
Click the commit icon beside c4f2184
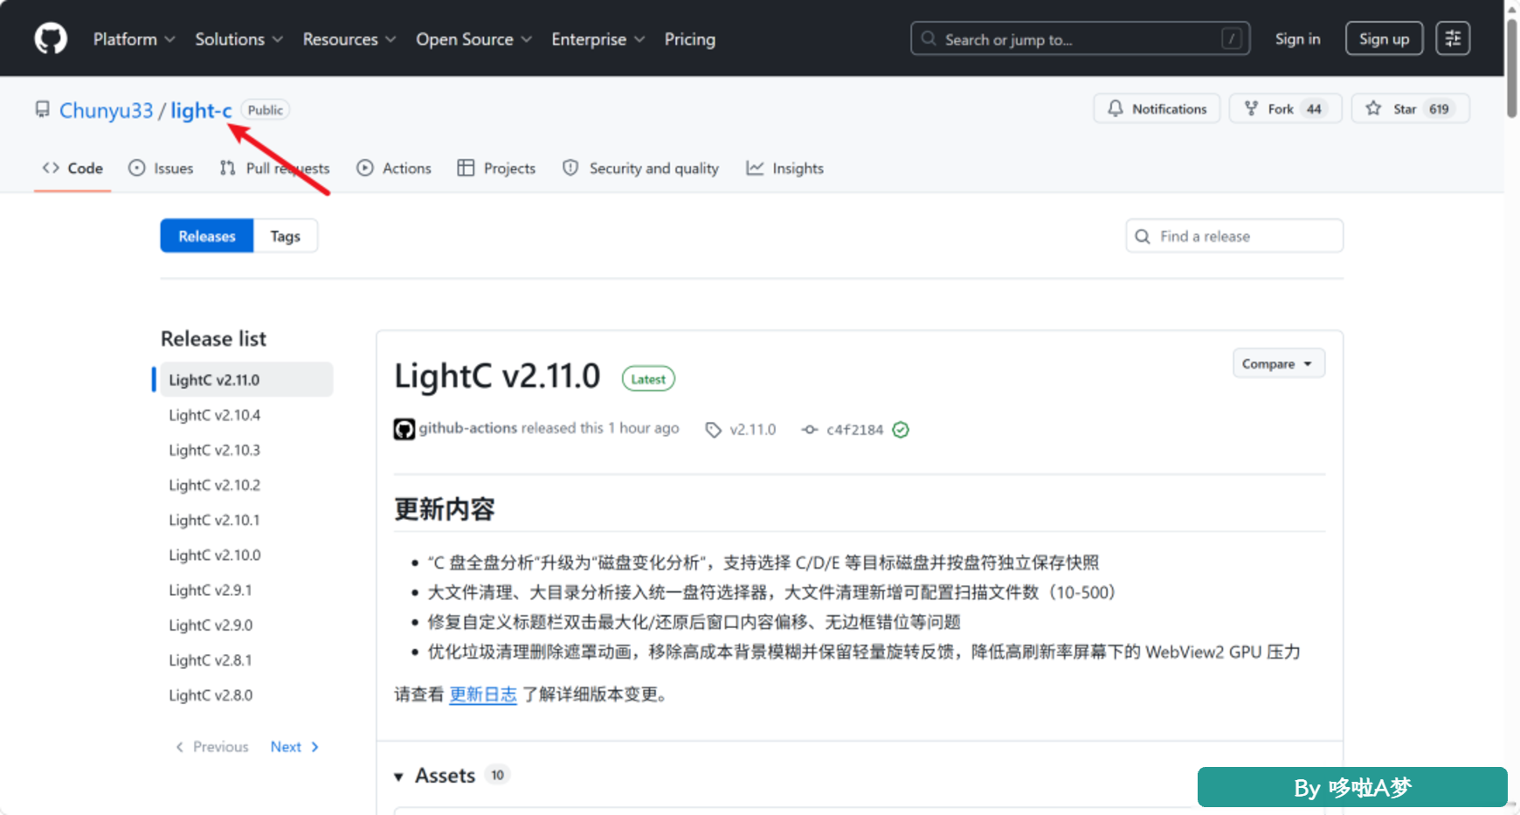tap(810, 430)
